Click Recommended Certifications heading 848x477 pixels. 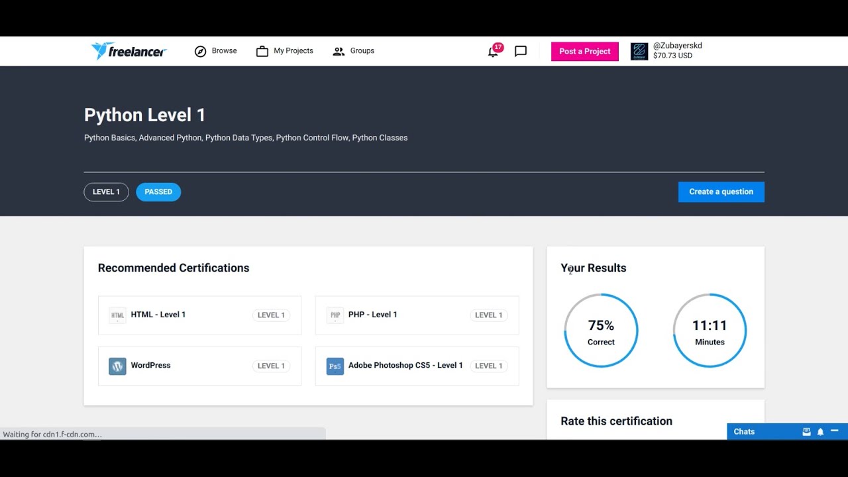(174, 268)
